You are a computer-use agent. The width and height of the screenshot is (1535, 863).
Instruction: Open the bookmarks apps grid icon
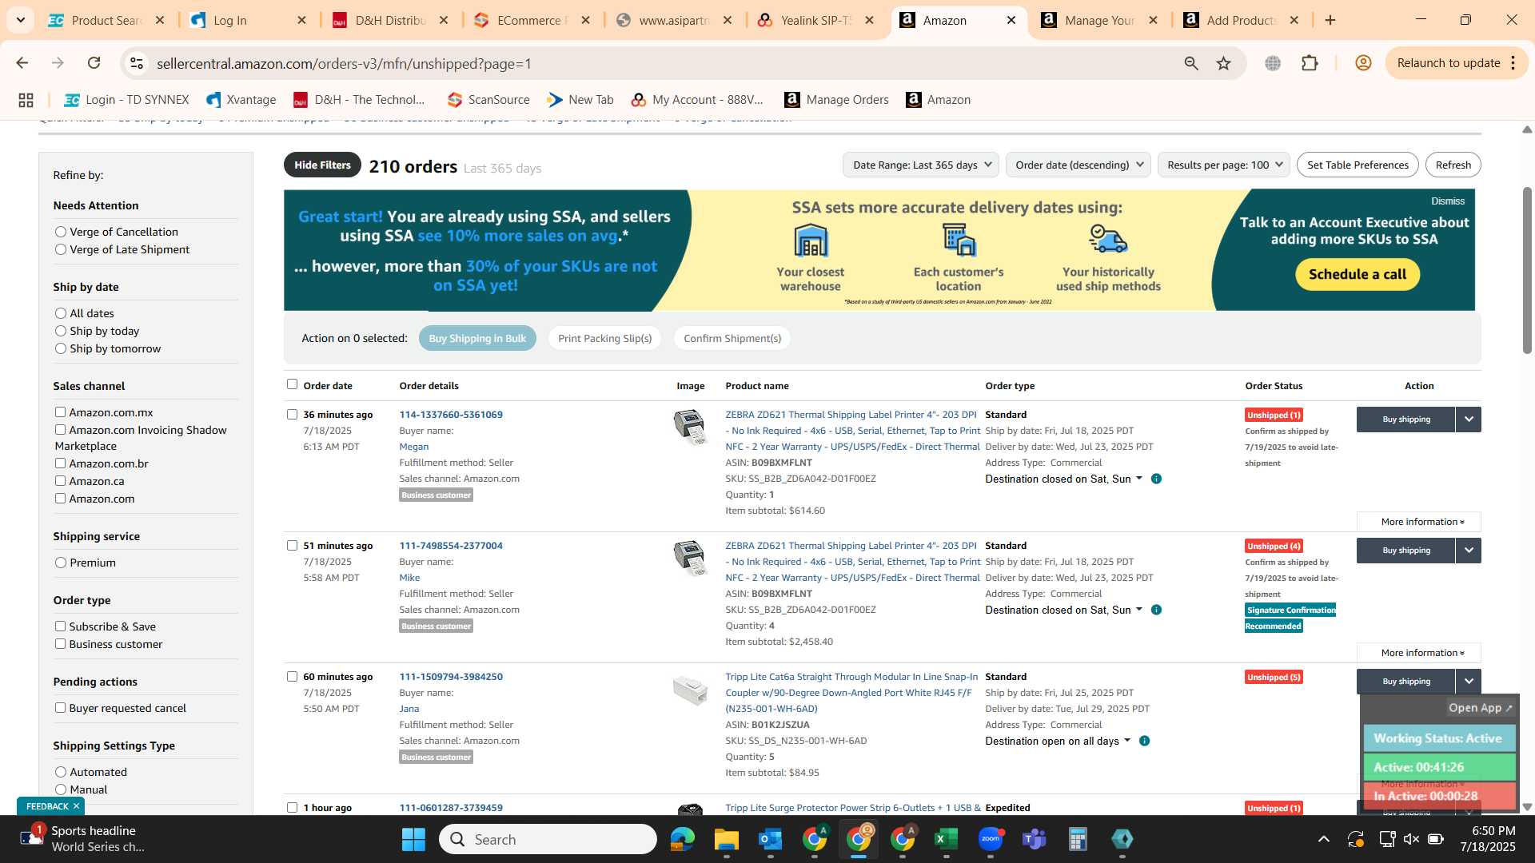click(26, 100)
